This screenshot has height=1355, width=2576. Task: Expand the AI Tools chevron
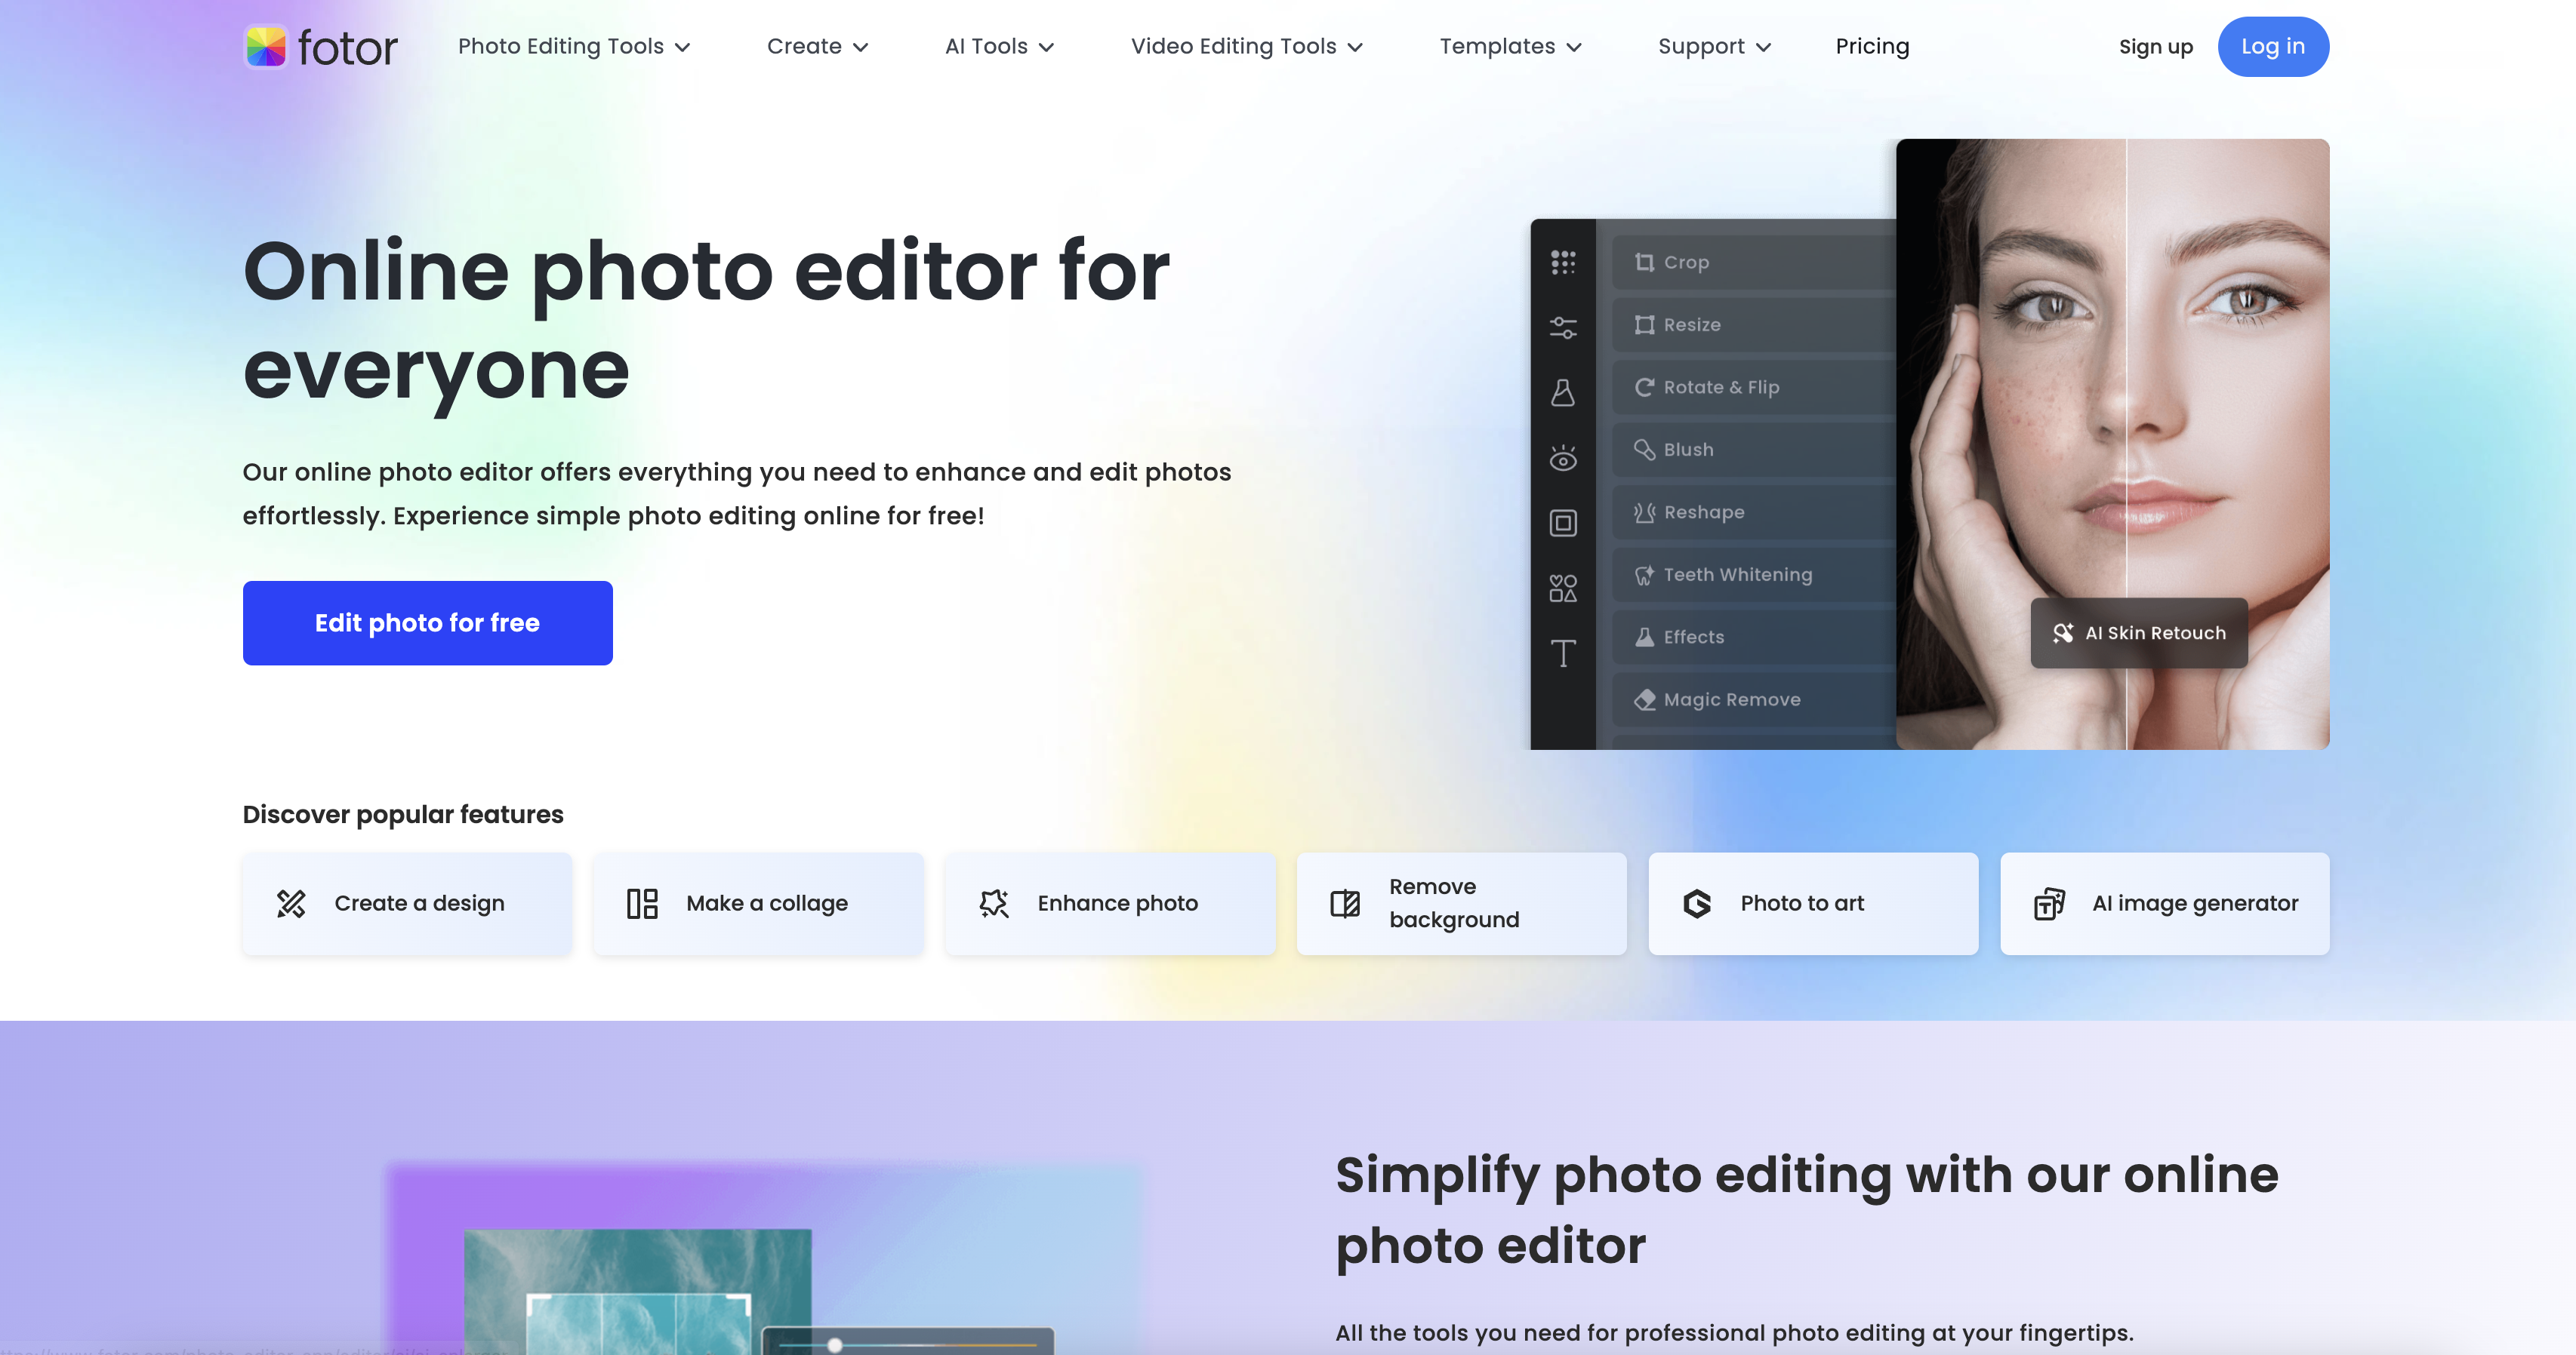(1046, 47)
